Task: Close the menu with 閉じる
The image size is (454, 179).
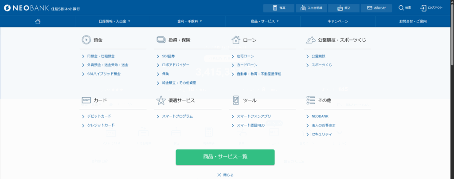Action: pyautogui.click(x=225, y=175)
